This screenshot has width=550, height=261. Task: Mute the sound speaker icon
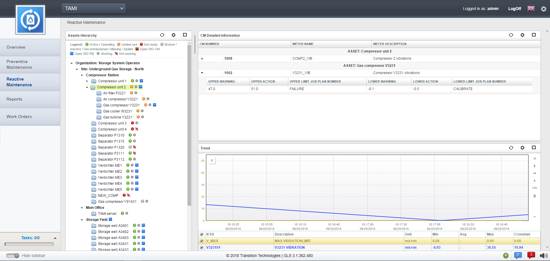pyautogui.click(x=543, y=256)
